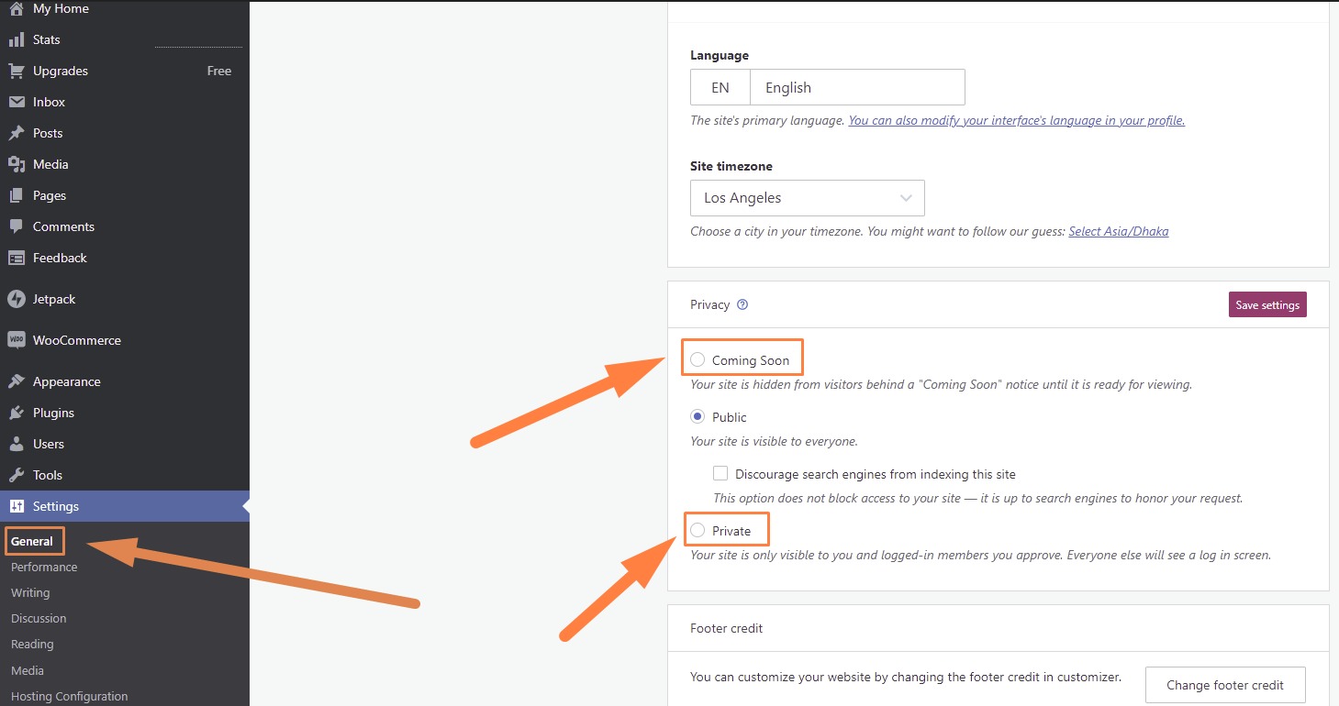Select the Media library icon
Screen dimensions: 1339x706
click(18, 164)
